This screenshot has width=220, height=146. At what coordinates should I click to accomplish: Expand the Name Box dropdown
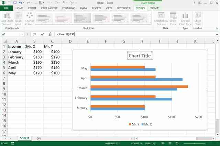click(x=22, y=34)
